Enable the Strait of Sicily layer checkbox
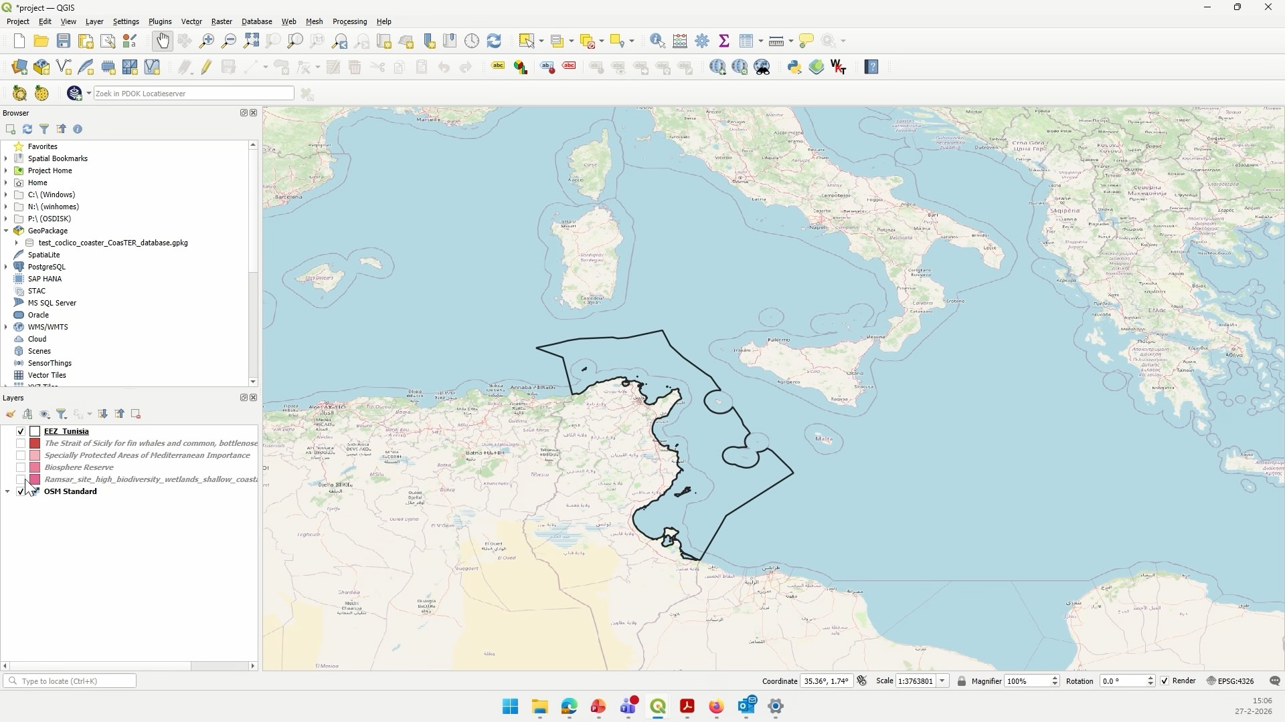The height and width of the screenshot is (722, 1285). click(x=21, y=444)
